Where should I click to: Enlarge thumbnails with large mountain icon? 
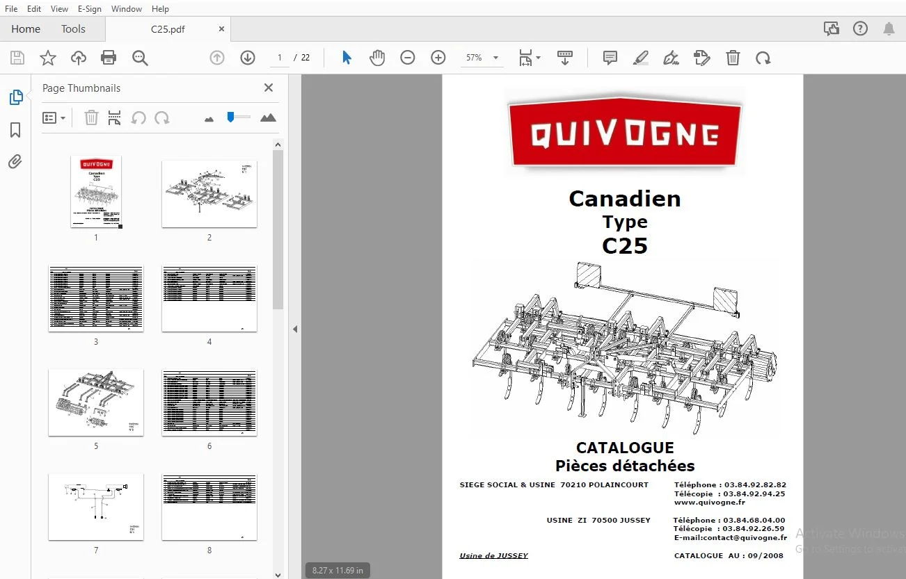pyautogui.click(x=268, y=118)
